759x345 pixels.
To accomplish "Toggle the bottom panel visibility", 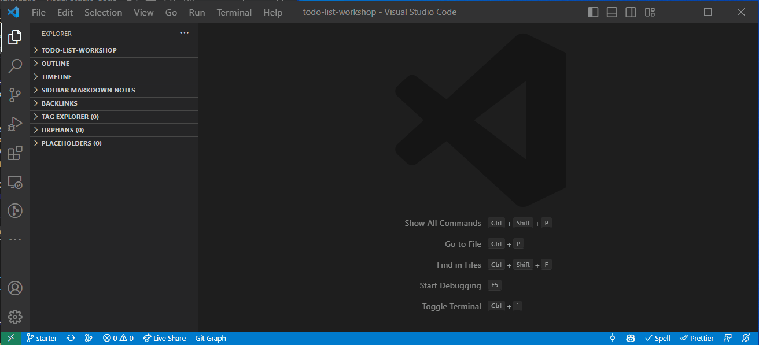I will coord(612,12).
